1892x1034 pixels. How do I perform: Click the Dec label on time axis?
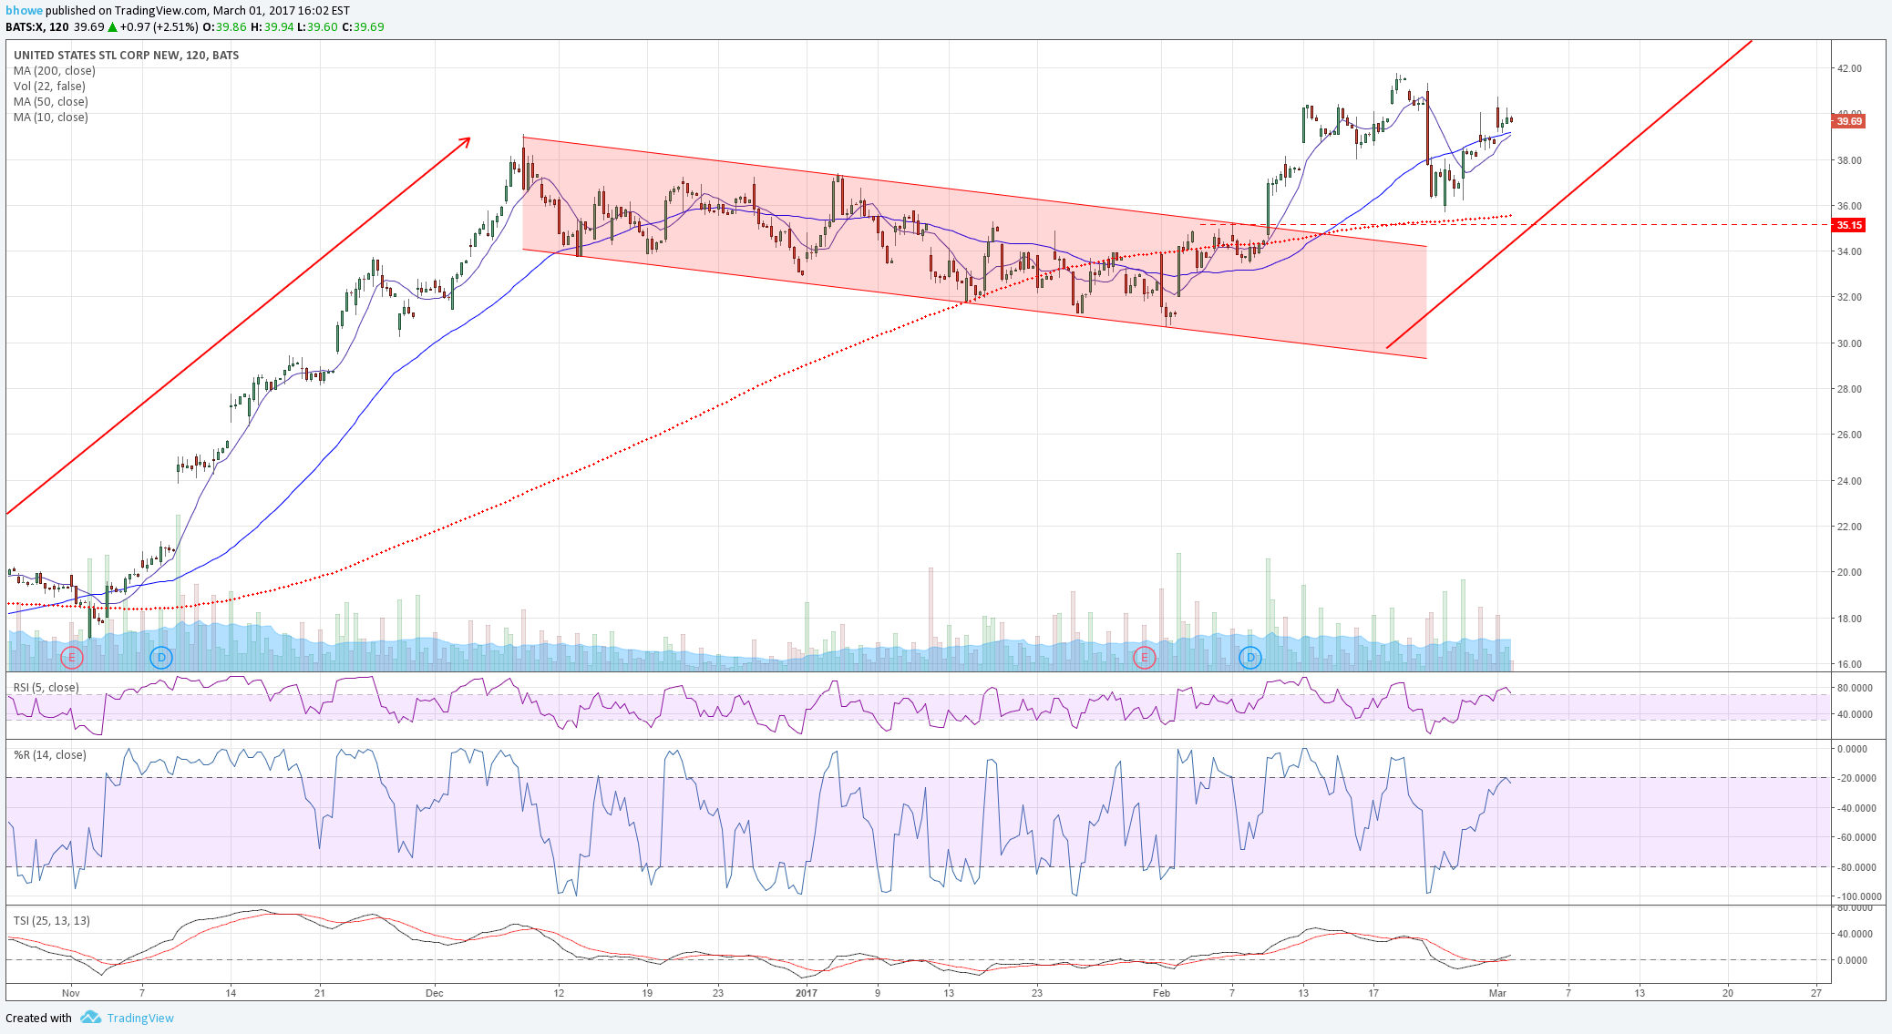[435, 993]
